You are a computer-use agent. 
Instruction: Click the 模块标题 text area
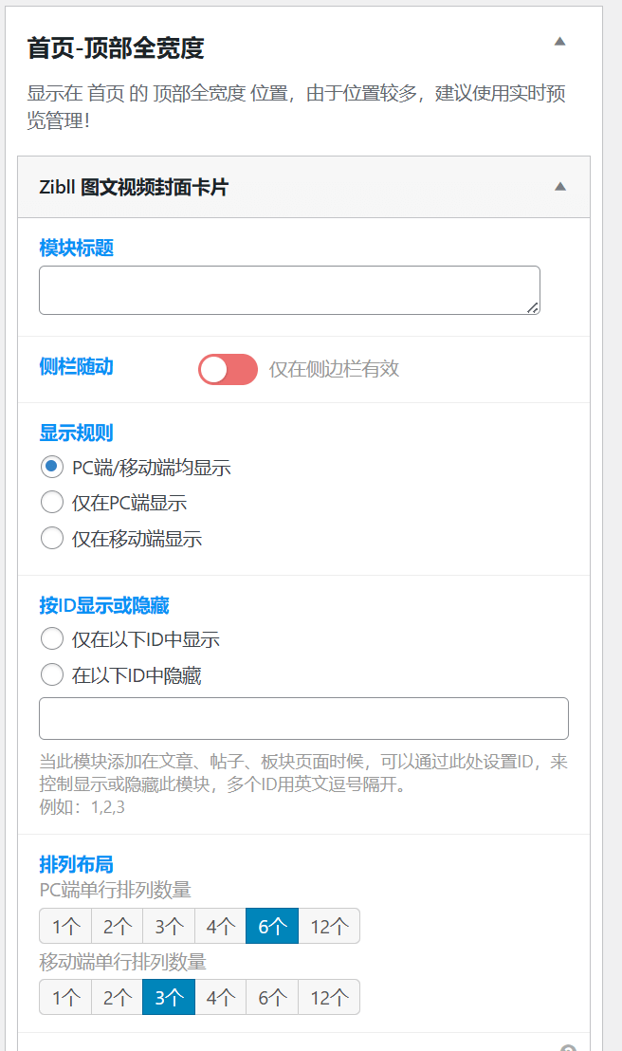coord(289,290)
